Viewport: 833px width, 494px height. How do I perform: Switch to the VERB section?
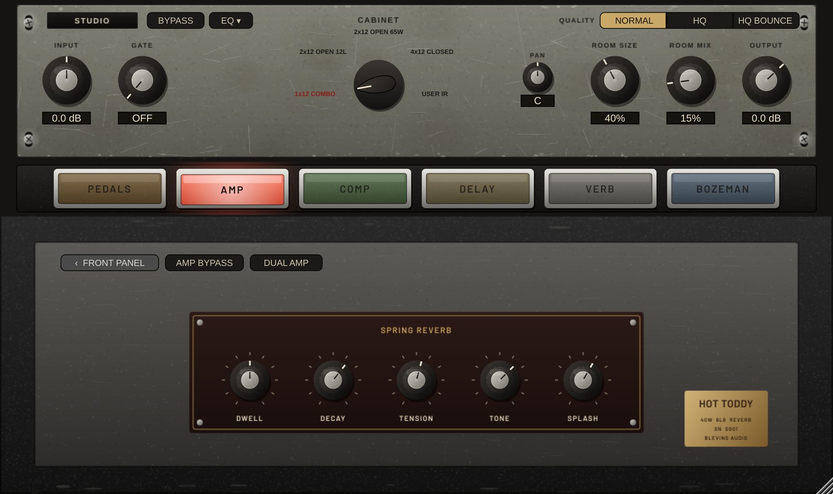click(600, 188)
